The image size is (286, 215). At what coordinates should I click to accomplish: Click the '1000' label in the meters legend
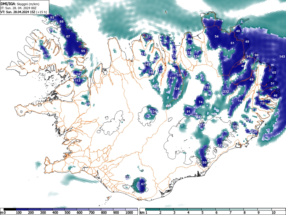tap(129, 213)
